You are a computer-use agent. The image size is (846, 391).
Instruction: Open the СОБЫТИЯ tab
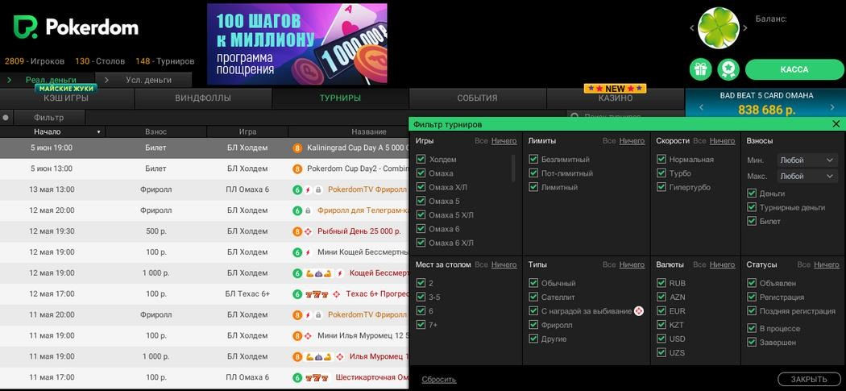(x=478, y=98)
